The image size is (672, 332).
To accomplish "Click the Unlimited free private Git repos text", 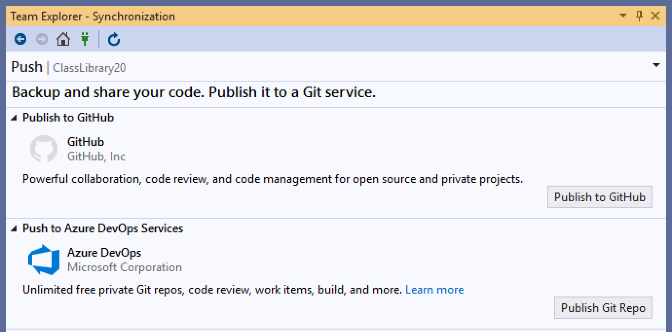I will point(212,290).
